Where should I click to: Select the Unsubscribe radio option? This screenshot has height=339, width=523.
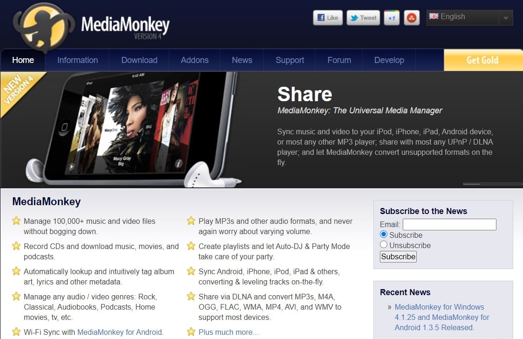tap(384, 244)
